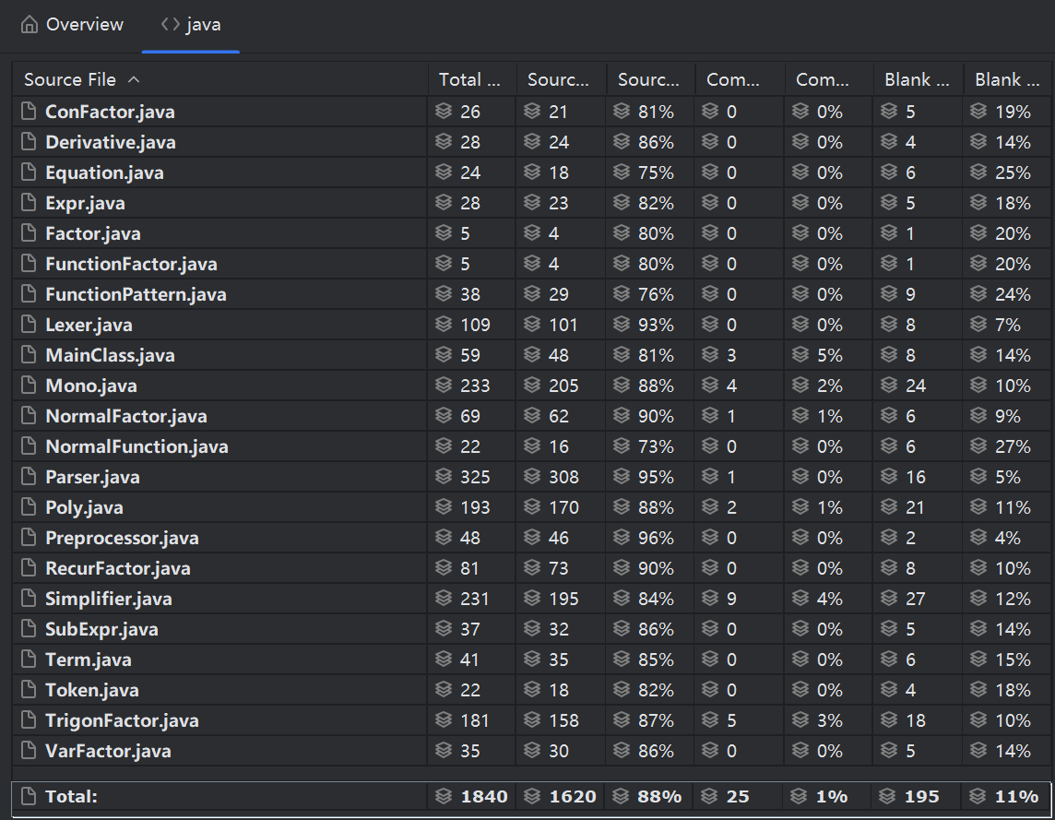Select the TrigonFactor.java file name
This screenshot has height=820, width=1055.
[122, 721]
